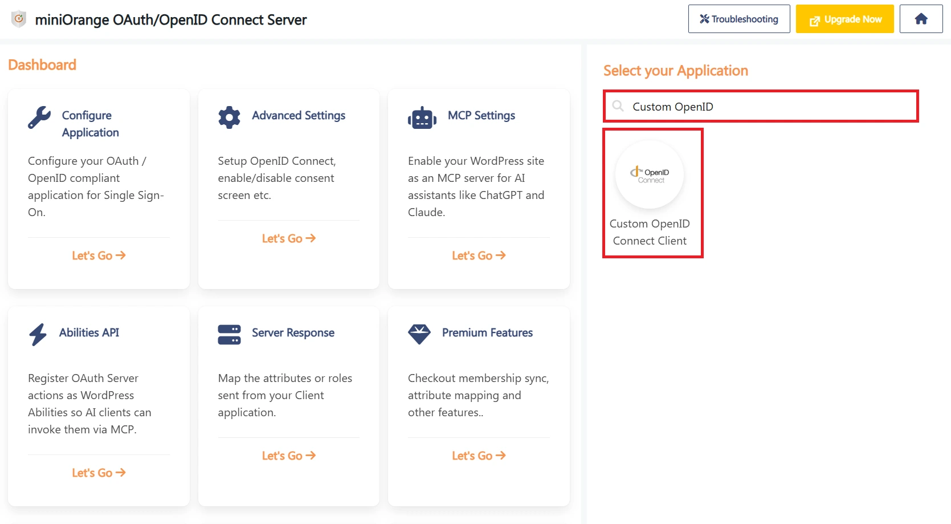Viewport: 951px width, 524px height.
Task: Select the OpenID Connect logo thumbnail
Action: click(x=650, y=174)
